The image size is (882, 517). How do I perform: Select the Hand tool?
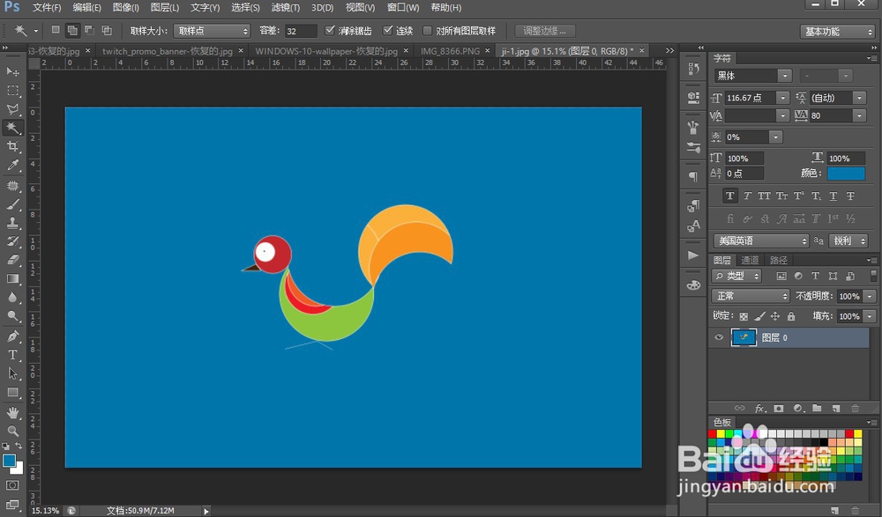click(x=12, y=413)
